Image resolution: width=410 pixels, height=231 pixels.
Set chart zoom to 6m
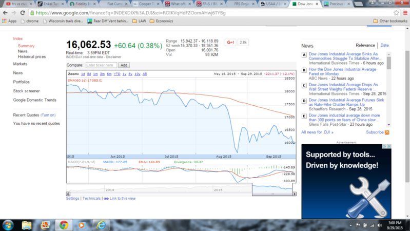[109, 74]
